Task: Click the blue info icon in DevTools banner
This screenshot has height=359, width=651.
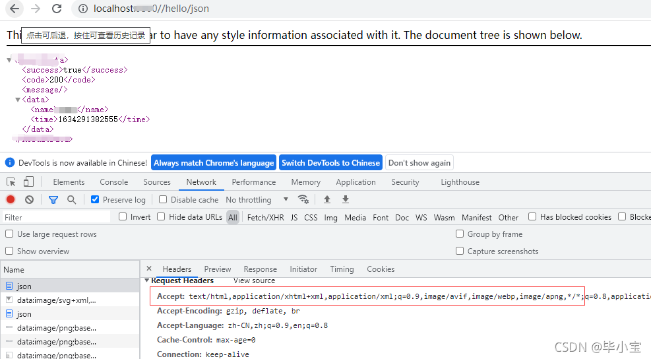Action: [x=9, y=162]
